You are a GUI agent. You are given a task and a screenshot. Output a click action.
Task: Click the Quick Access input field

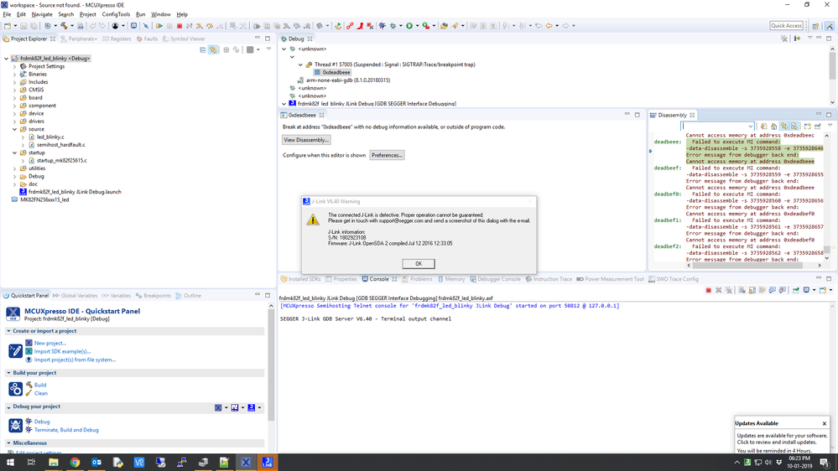tap(787, 26)
